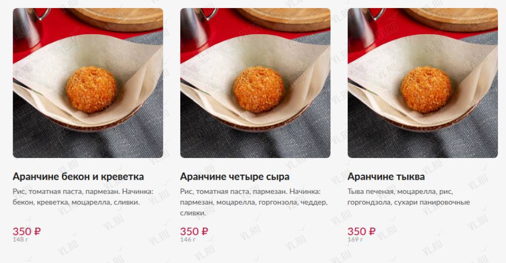
Task: Select the pumpkin arancini ingredients description
Action: (x=408, y=197)
